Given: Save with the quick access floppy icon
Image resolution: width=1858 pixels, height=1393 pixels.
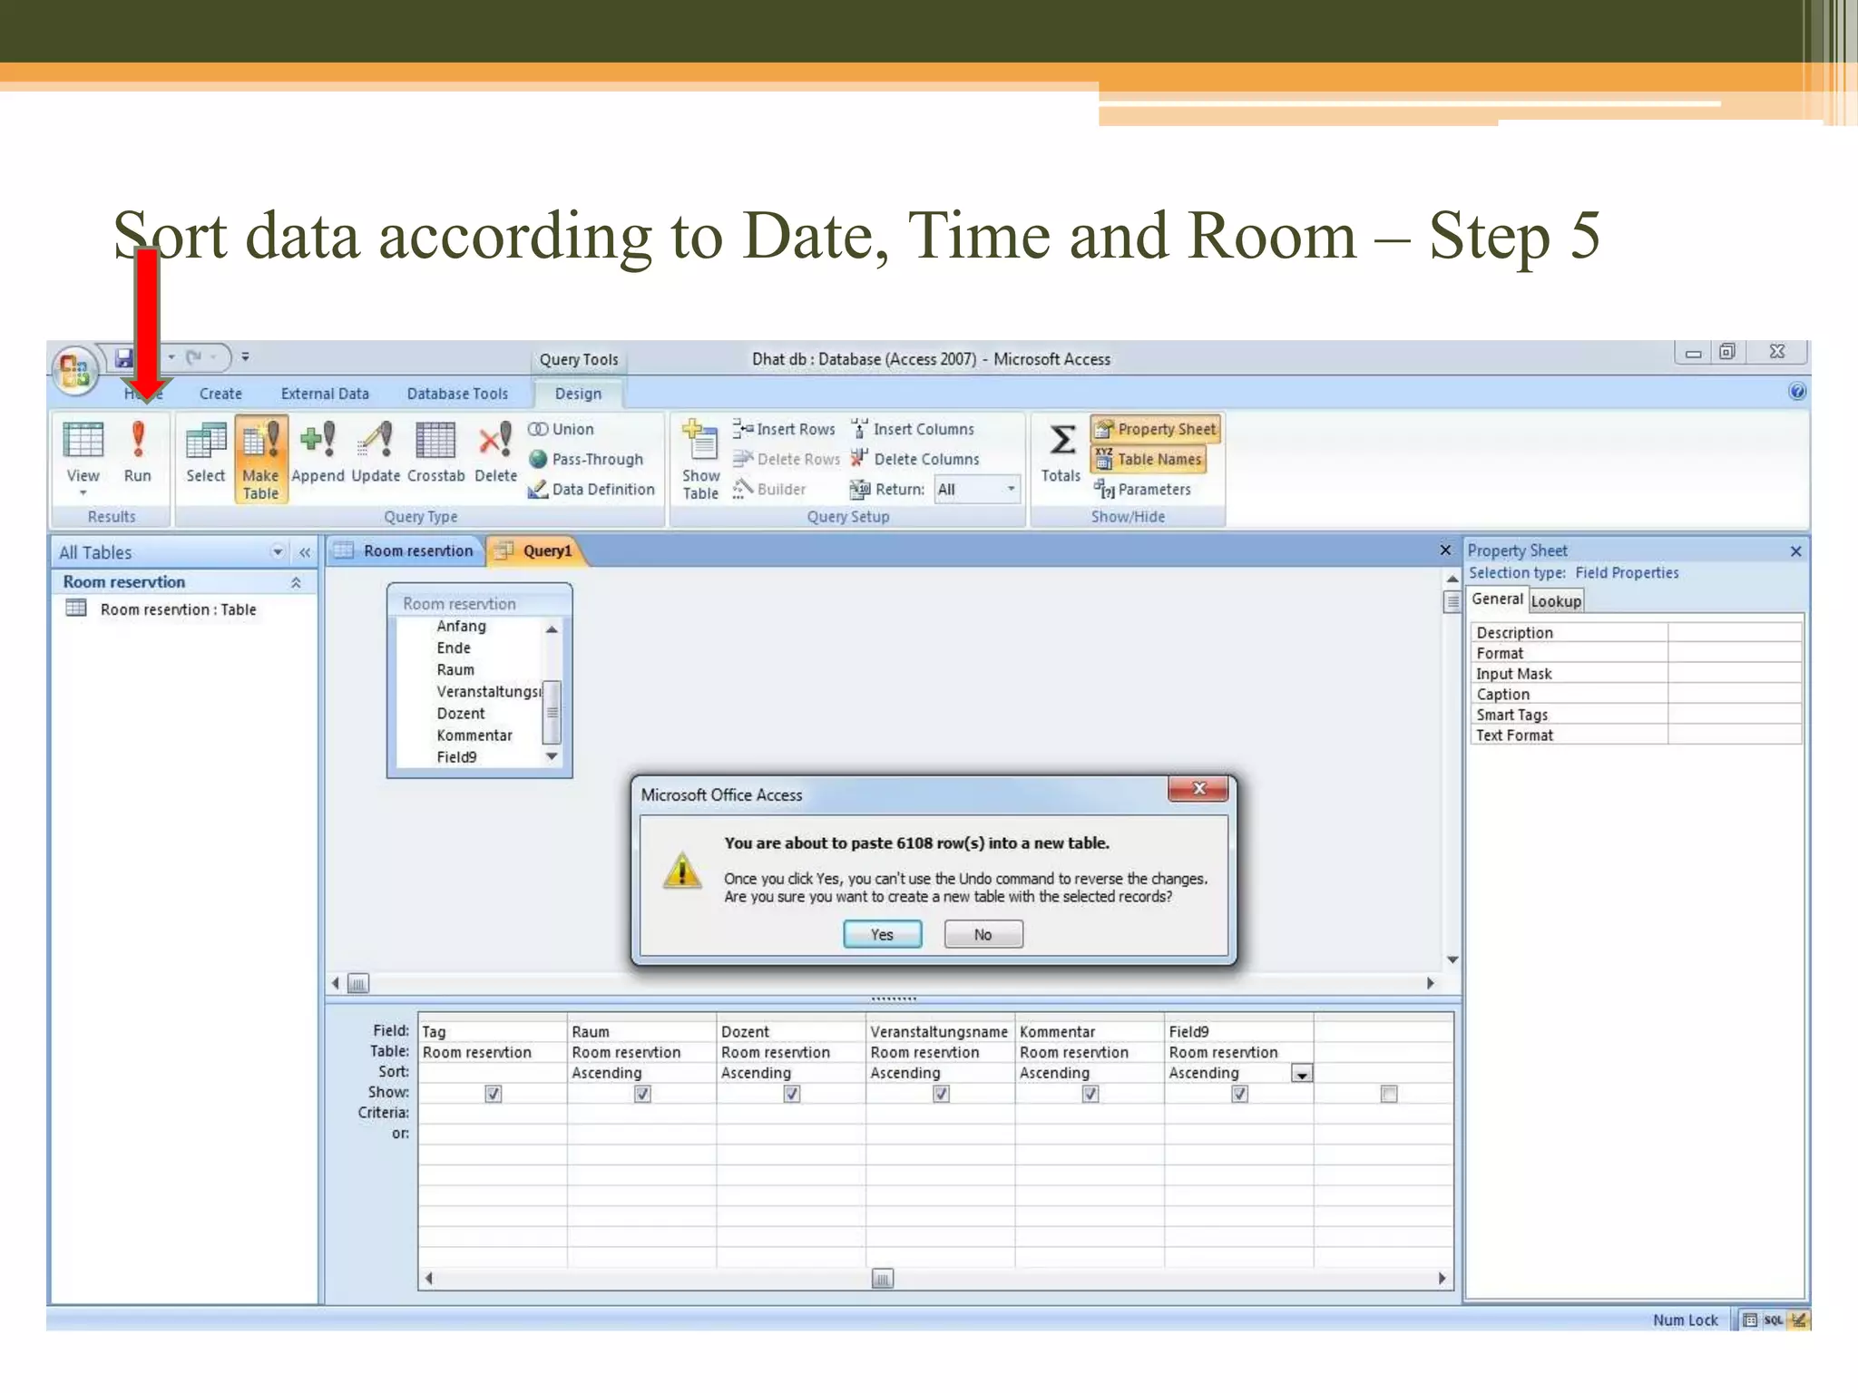Looking at the screenshot, I should 123,358.
